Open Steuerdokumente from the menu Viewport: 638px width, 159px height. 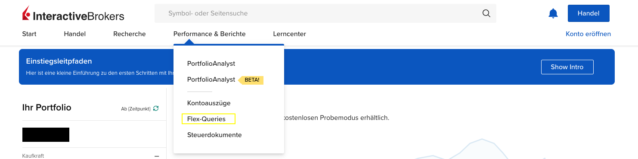pyautogui.click(x=214, y=135)
